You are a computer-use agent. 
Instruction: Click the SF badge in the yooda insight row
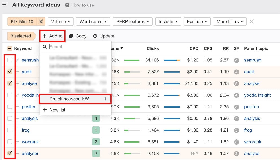236,95
